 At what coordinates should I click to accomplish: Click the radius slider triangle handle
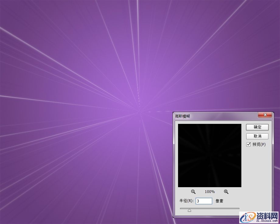[189, 210]
